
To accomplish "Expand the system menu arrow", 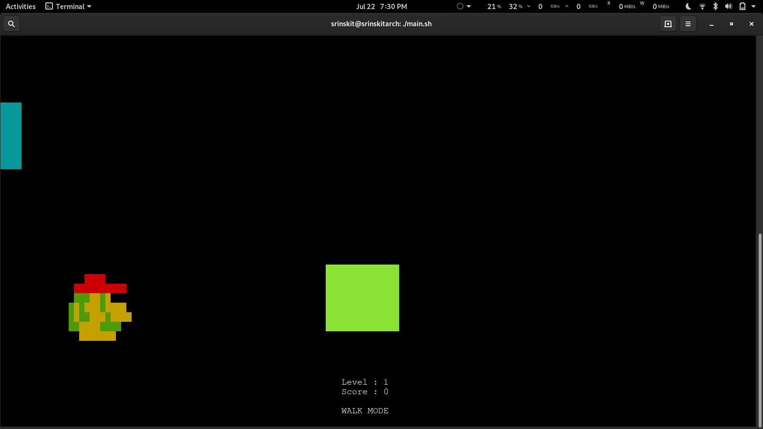I will click(x=753, y=6).
